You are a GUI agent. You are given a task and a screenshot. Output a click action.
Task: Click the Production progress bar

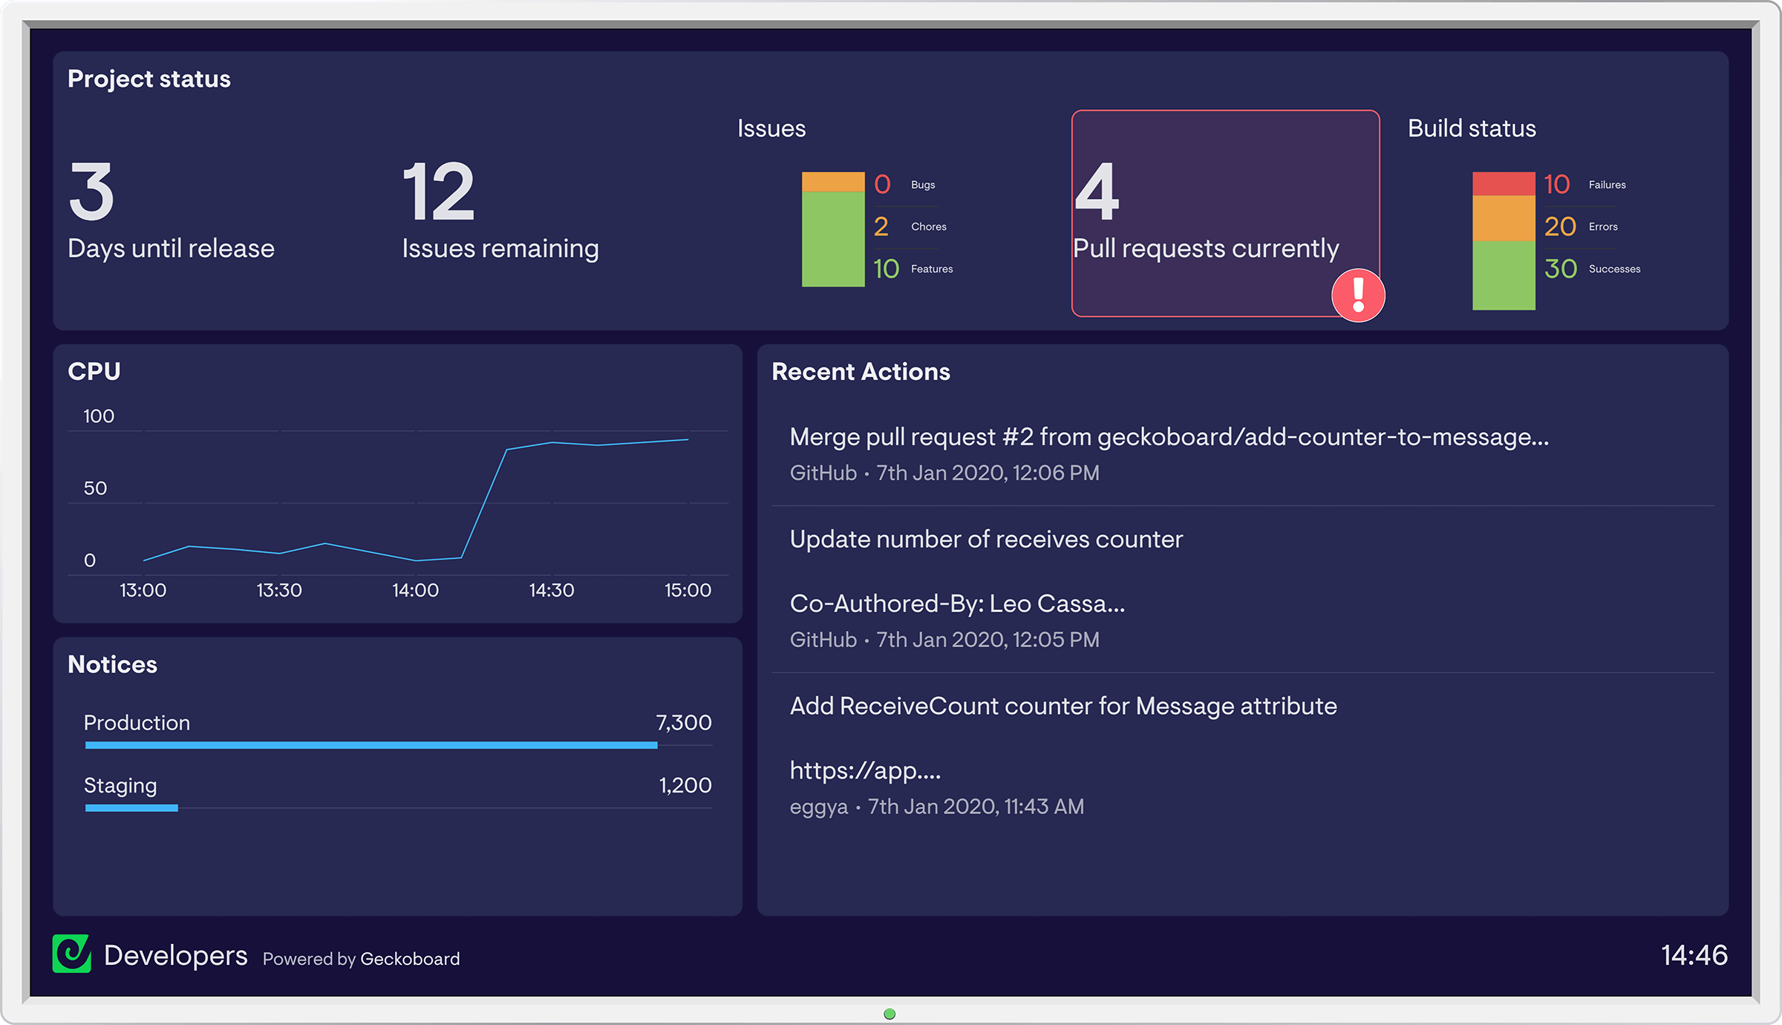pyautogui.click(x=371, y=745)
